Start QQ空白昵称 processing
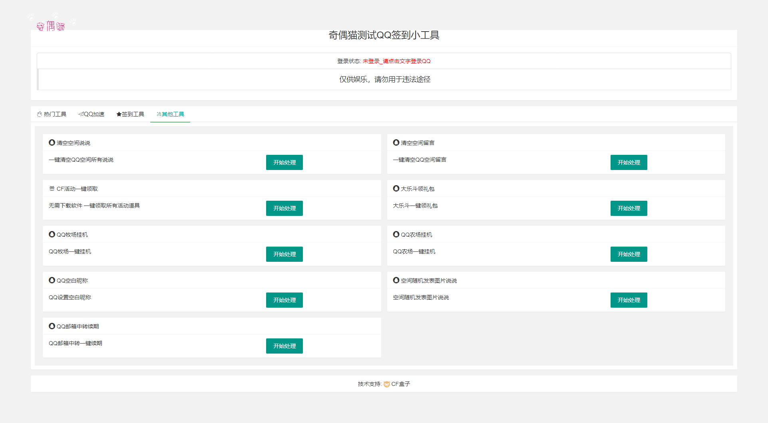The image size is (768, 423). coord(285,300)
